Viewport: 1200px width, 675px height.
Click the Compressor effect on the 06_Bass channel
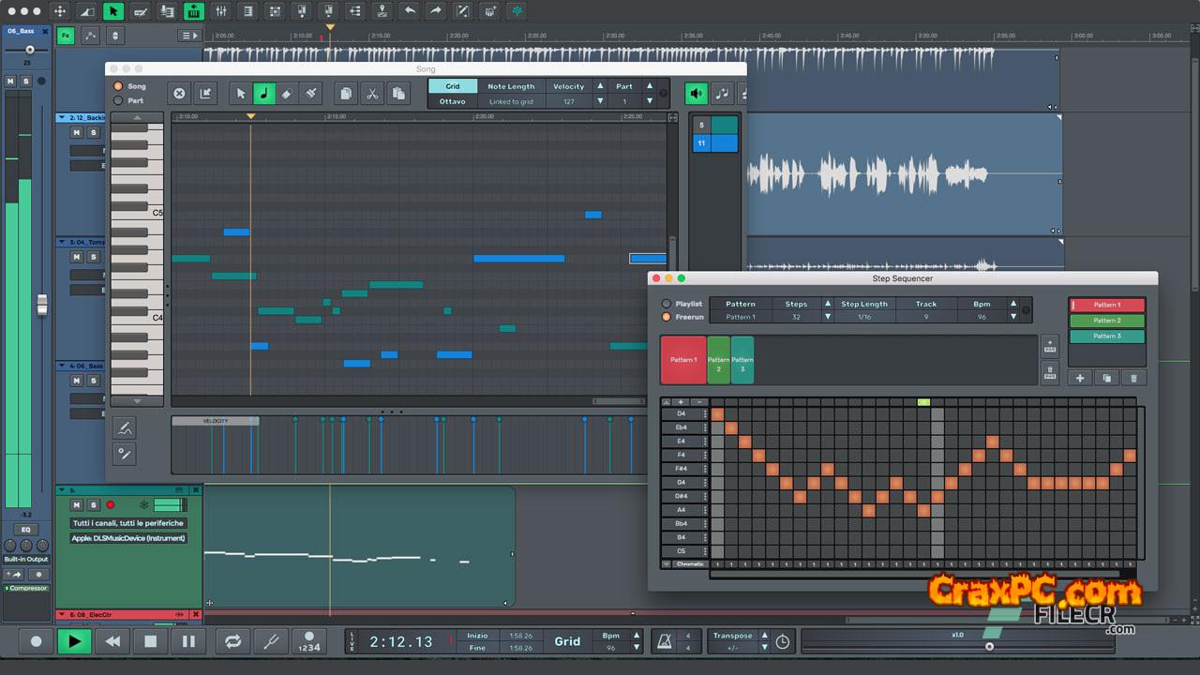(x=28, y=589)
